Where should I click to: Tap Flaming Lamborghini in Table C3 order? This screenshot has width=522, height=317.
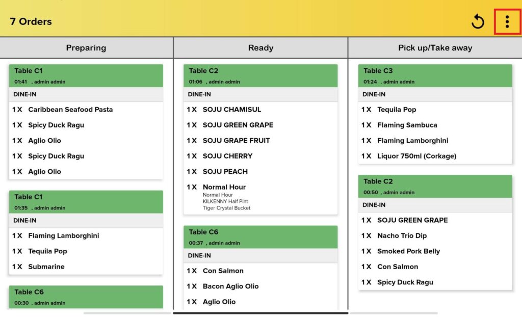pyautogui.click(x=412, y=141)
